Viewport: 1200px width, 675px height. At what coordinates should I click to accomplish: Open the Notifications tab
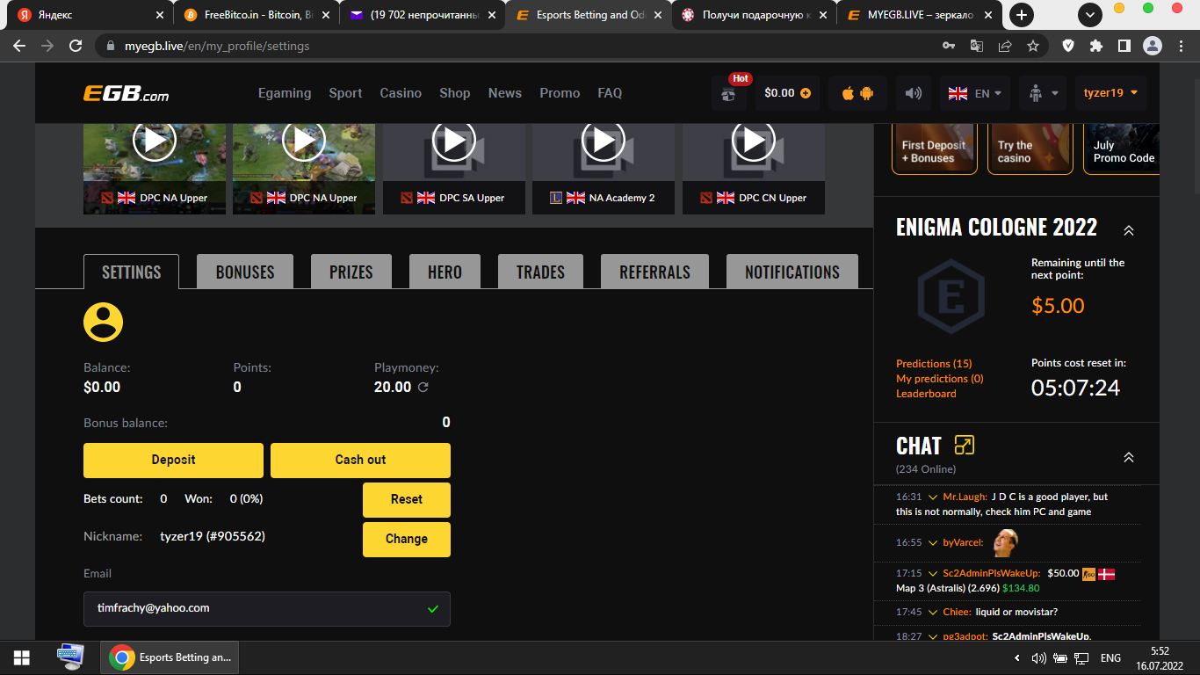pyautogui.click(x=792, y=272)
